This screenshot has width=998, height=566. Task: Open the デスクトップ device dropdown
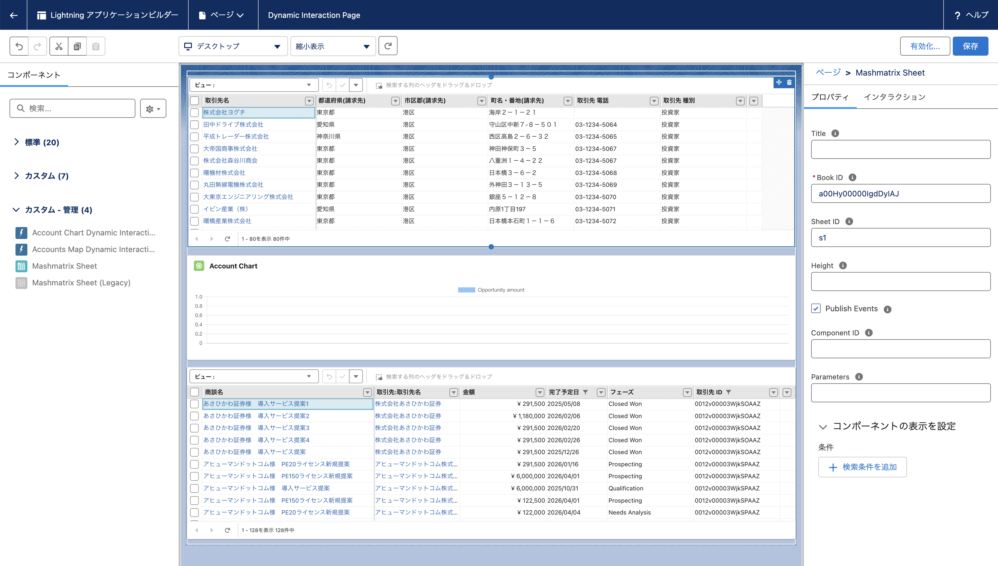click(x=233, y=46)
